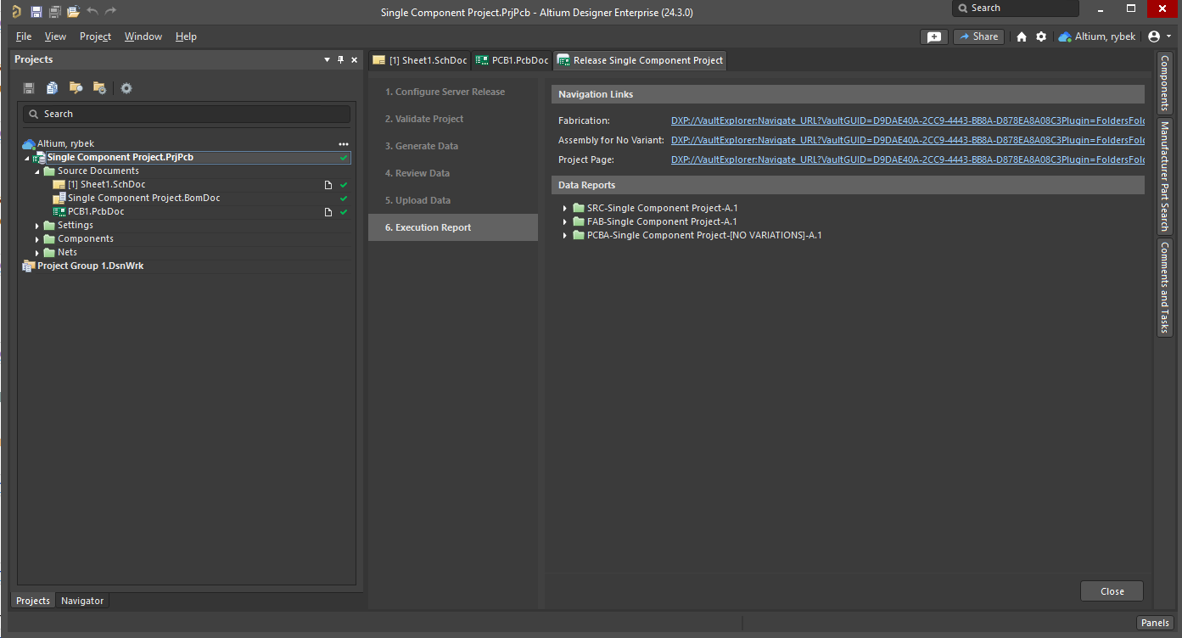Open the Assembly for No Variant link

pyautogui.click(x=907, y=140)
